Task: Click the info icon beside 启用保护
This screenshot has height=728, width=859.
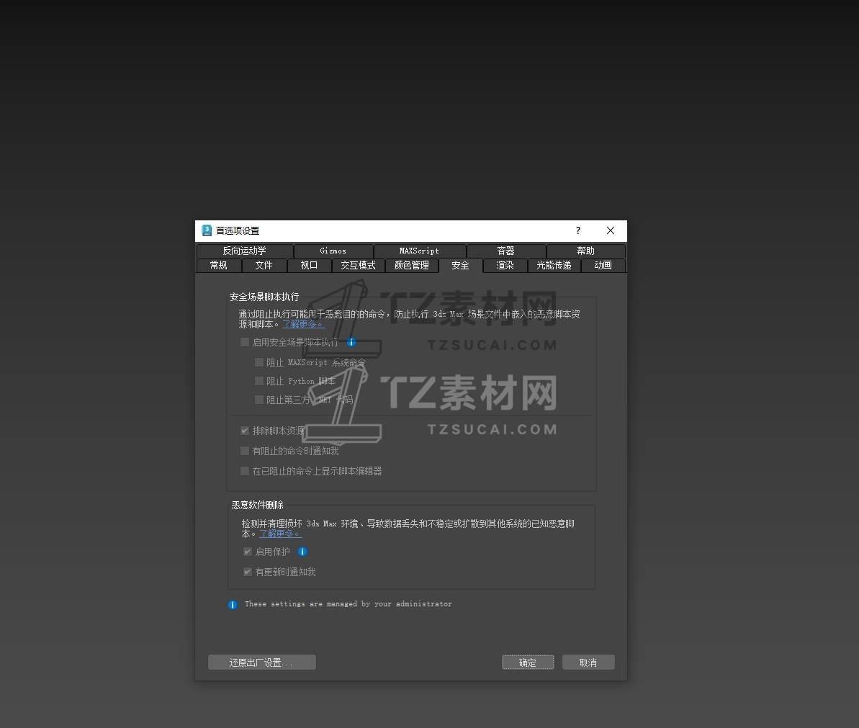Action: (x=302, y=552)
